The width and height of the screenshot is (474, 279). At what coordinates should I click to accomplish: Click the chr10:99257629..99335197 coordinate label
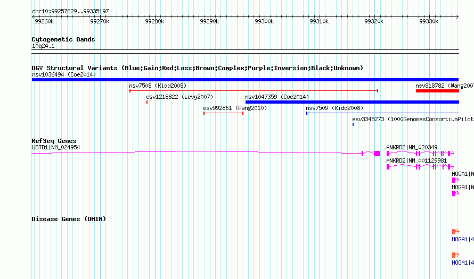(70, 12)
